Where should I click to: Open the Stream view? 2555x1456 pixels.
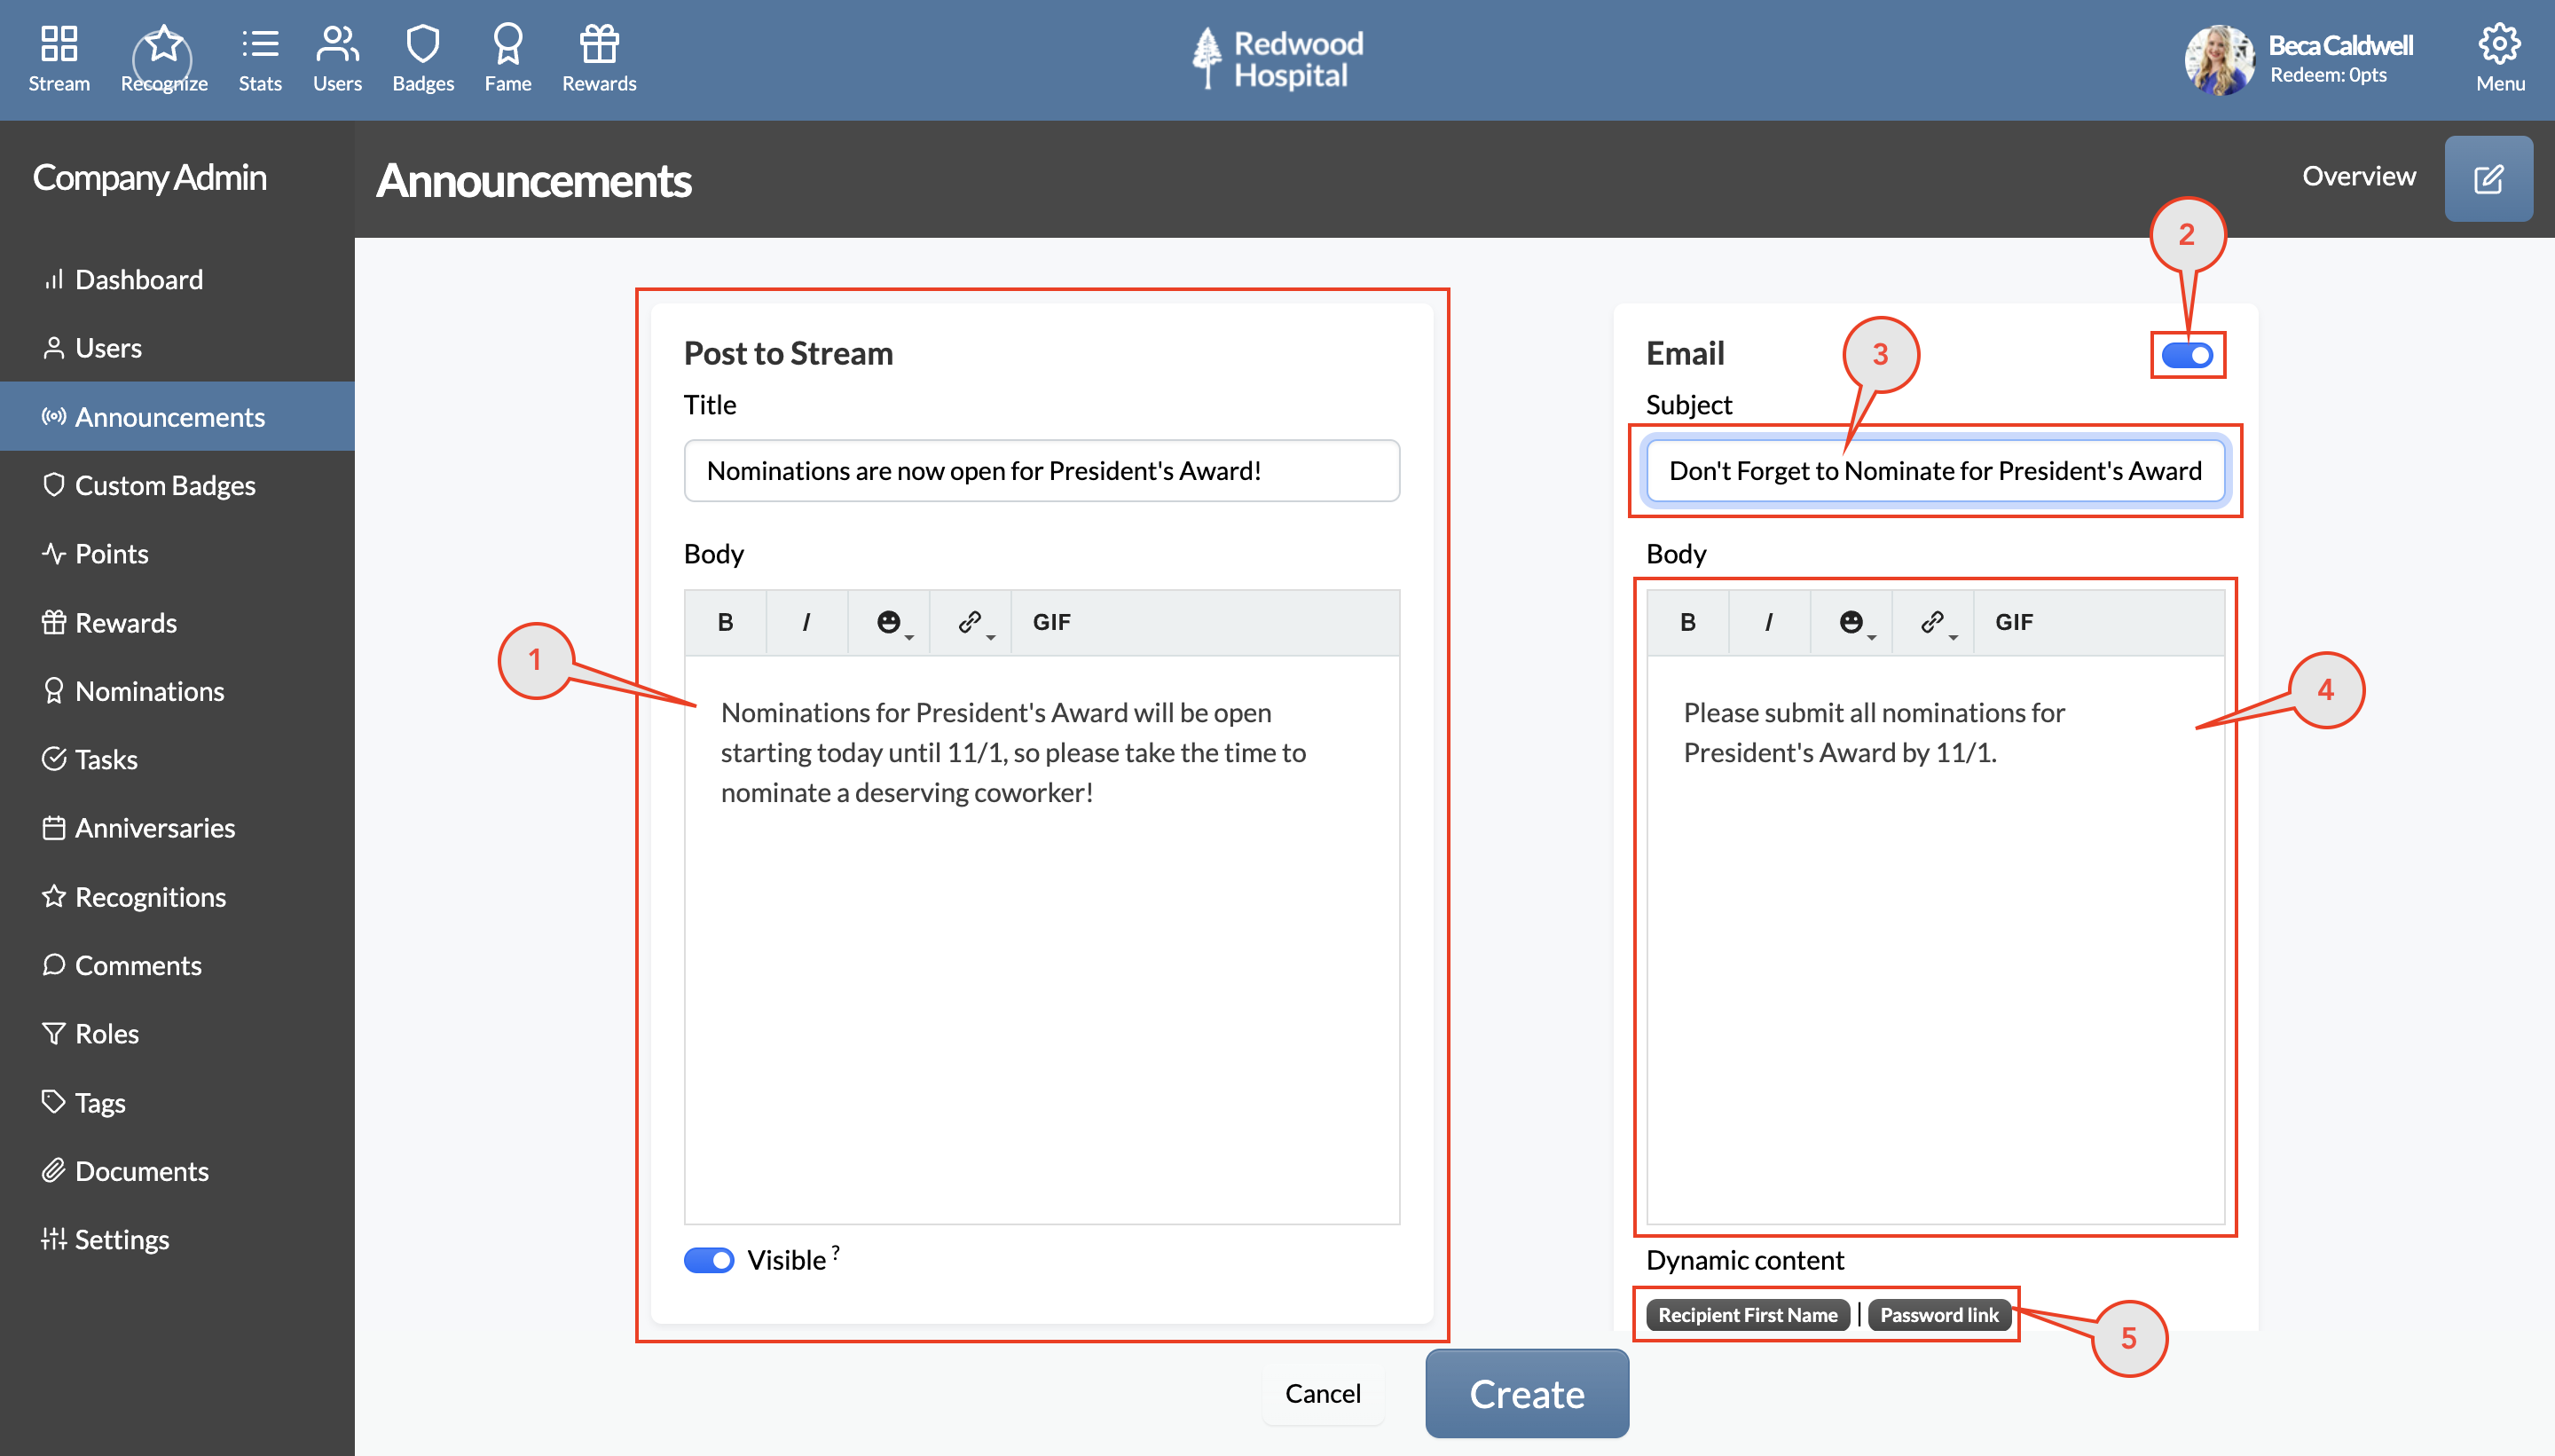(x=58, y=58)
